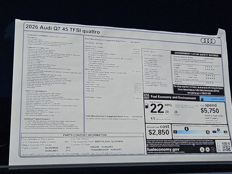Click 'U.S./Canadian Parts Content' line

pos(45,142)
